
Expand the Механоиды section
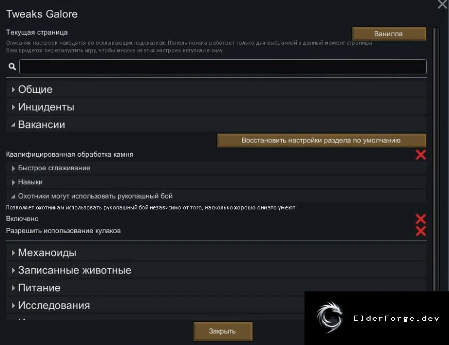pos(216,253)
